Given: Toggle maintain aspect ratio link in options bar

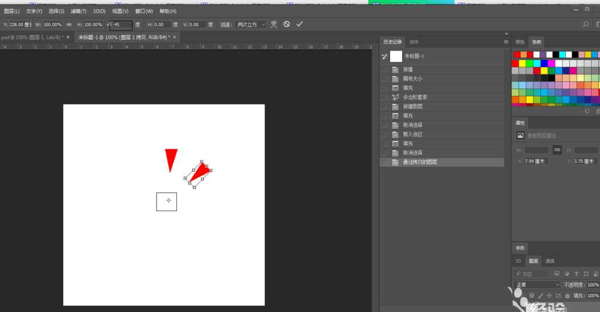Looking at the screenshot, I should click(69, 25).
